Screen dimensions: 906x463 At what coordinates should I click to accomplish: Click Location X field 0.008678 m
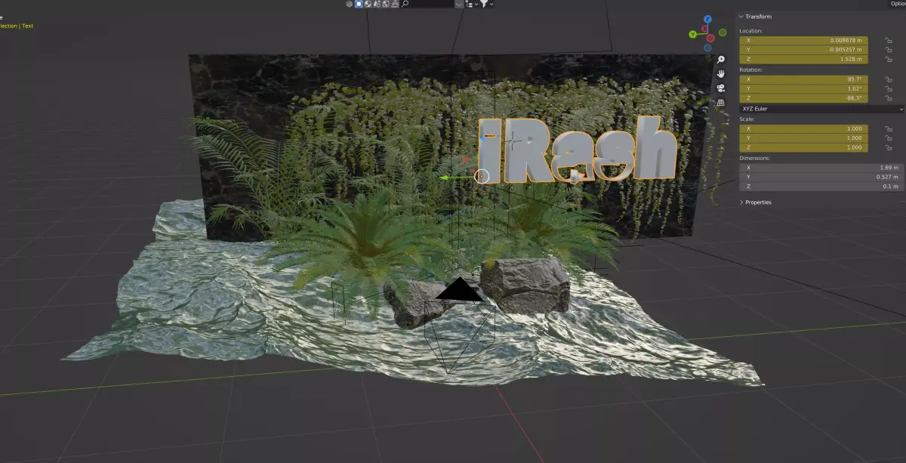pos(804,40)
